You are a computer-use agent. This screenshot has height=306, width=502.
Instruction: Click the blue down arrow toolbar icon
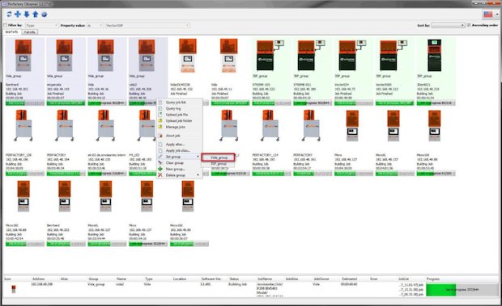[27, 15]
